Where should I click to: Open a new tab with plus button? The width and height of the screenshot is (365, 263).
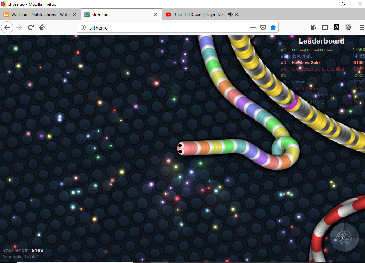pos(249,14)
